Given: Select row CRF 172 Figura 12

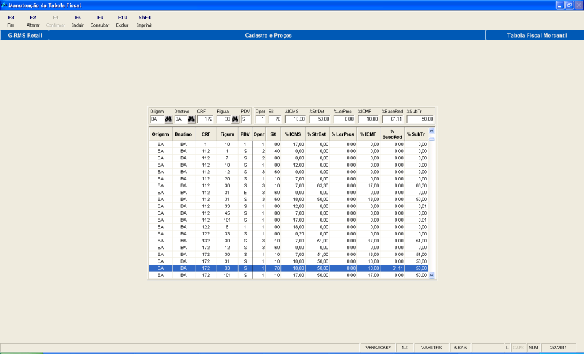Looking at the screenshot, I should pos(288,248).
